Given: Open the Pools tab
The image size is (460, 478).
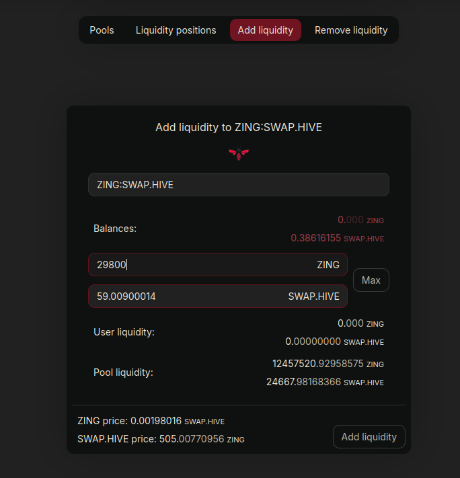Looking at the screenshot, I should [x=102, y=30].
